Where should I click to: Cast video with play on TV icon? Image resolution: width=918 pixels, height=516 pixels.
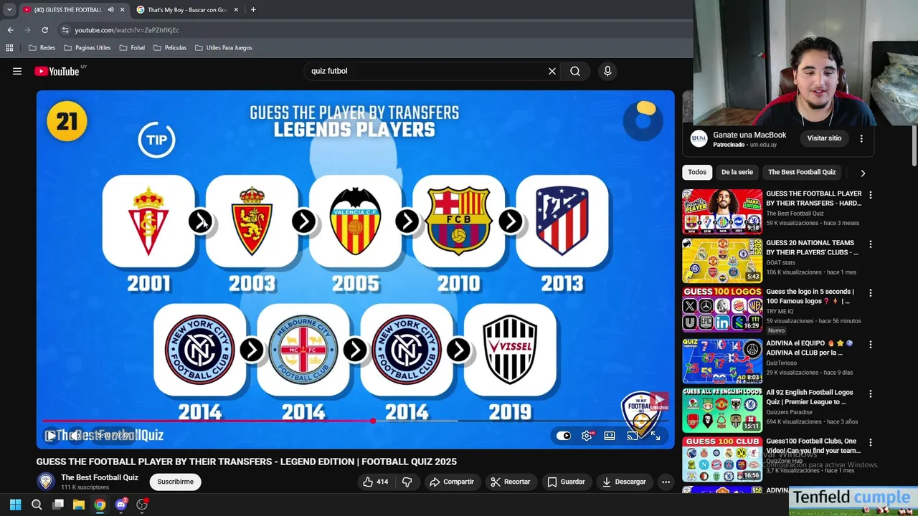coord(633,436)
